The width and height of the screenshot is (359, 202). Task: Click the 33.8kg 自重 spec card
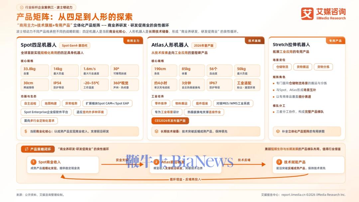(x=35, y=71)
